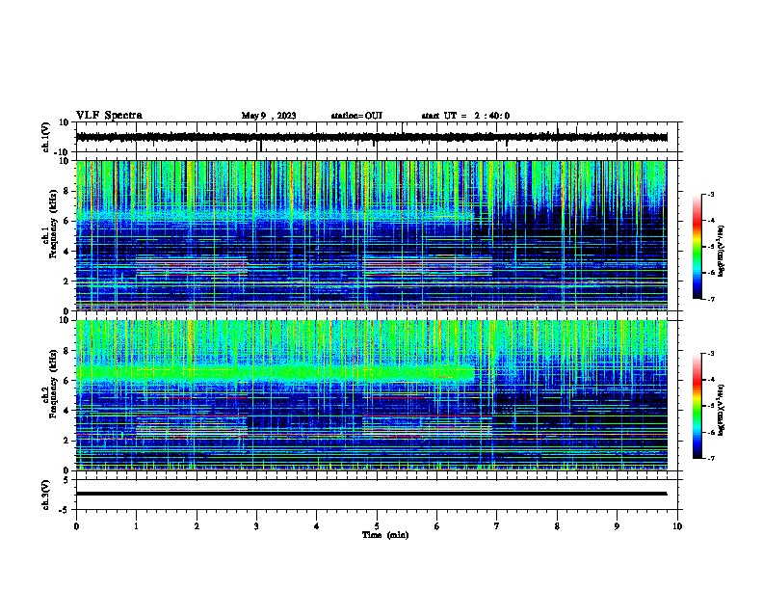Click the ch.2 colorbar log(PSD) label
Viewport: 763px width, 590px height.
coord(722,410)
